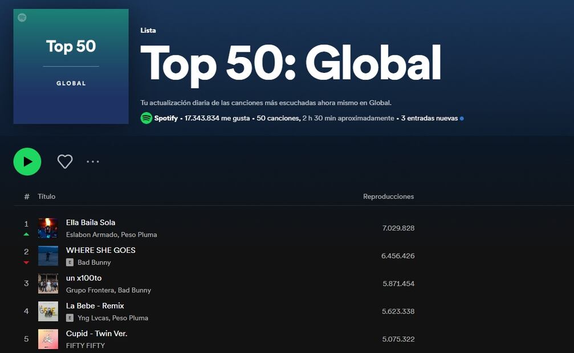Viewport: 574px width, 353px height.
Task: Click the red down arrow under rank 2
Action: (x=26, y=262)
